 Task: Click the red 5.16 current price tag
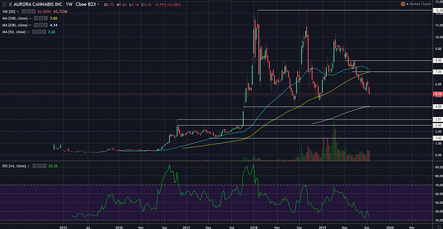438,94
